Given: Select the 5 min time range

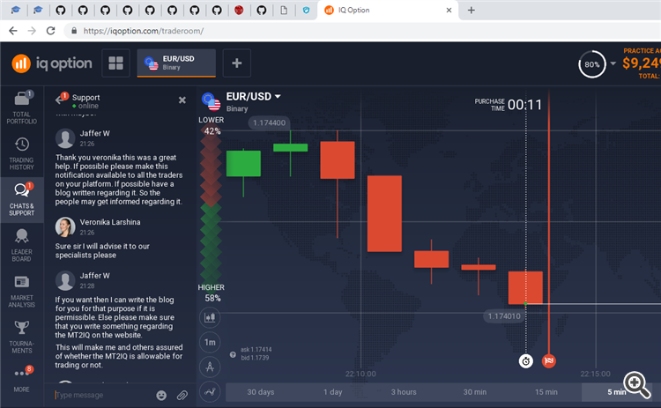Looking at the screenshot, I should (617, 392).
